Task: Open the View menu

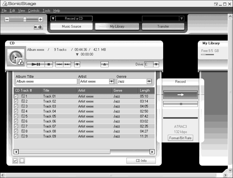Action: click(x=21, y=11)
